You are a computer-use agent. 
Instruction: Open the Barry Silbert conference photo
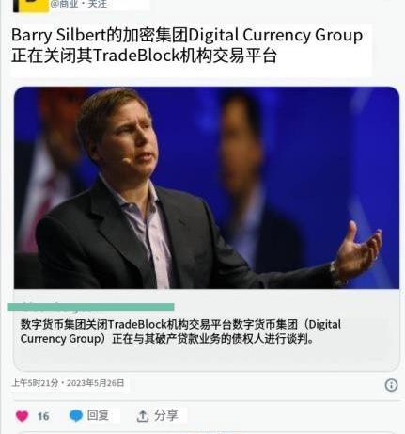click(x=207, y=187)
